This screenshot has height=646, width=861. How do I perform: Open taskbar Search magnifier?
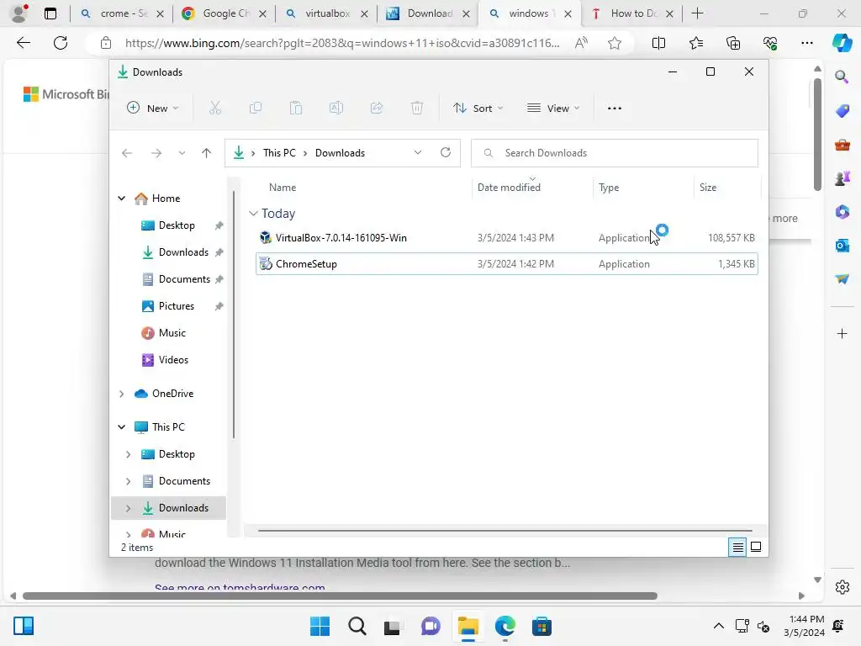(x=357, y=626)
